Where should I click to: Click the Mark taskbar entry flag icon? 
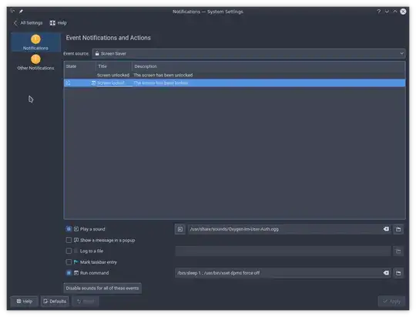(76, 262)
